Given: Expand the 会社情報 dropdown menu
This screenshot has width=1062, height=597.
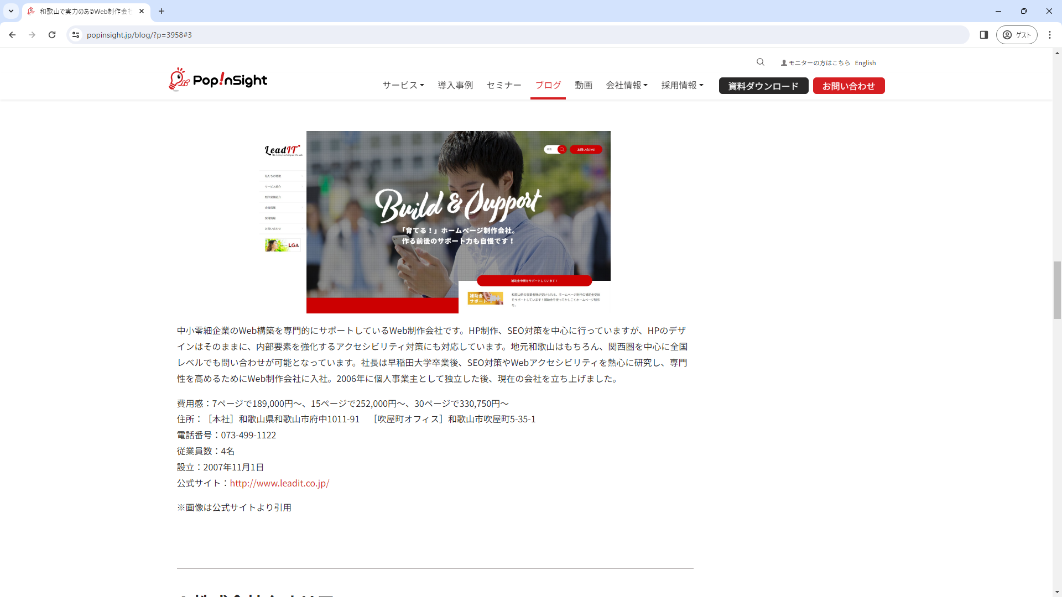Looking at the screenshot, I should (x=627, y=85).
